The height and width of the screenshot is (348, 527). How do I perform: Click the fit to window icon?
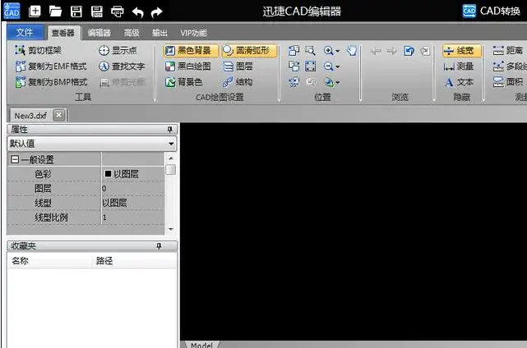click(310, 66)
